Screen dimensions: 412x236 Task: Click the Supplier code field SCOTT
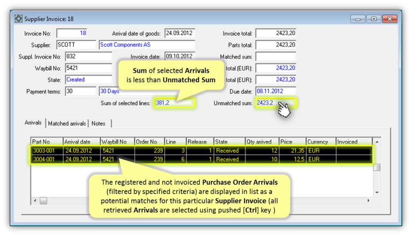pyautogui.click(x=76, y=45)
